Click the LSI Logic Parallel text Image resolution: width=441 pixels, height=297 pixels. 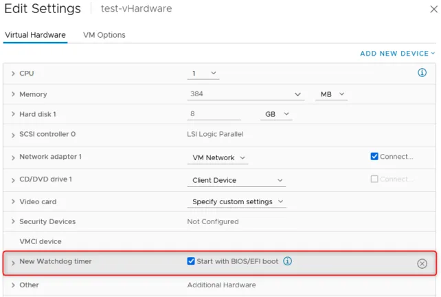(215, 134)
